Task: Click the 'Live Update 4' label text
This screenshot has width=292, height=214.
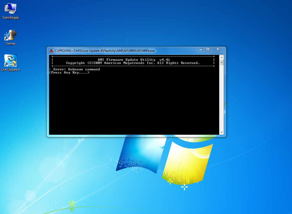Action: click(10, 70)
